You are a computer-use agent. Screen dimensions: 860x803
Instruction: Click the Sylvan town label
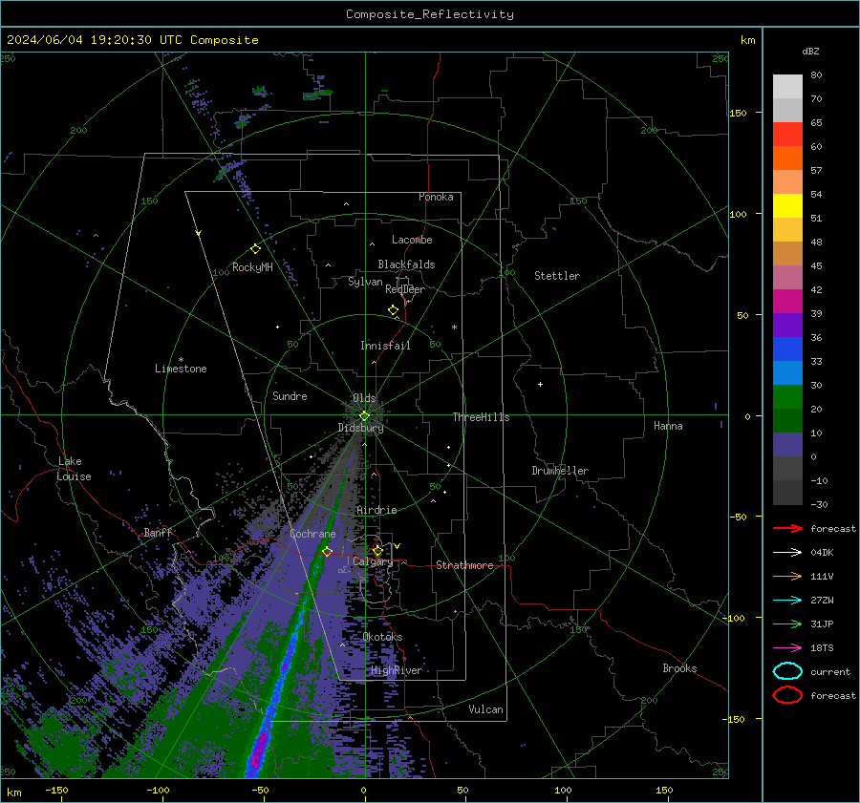tap(365, 282)
